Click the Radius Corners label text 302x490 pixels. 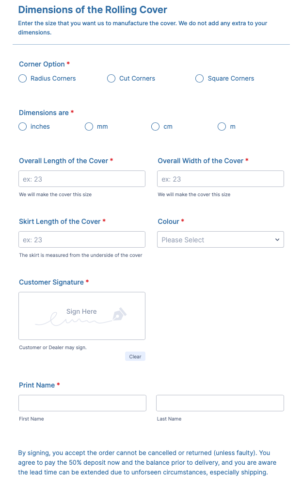pyautogui.click(x=53, y=79)
